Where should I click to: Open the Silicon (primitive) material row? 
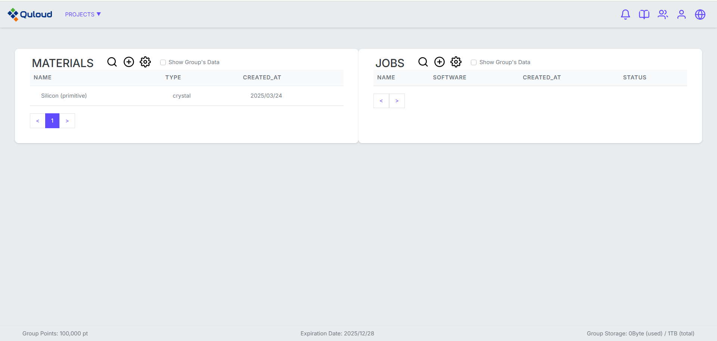pyautogui.click(x=64, y=96)
